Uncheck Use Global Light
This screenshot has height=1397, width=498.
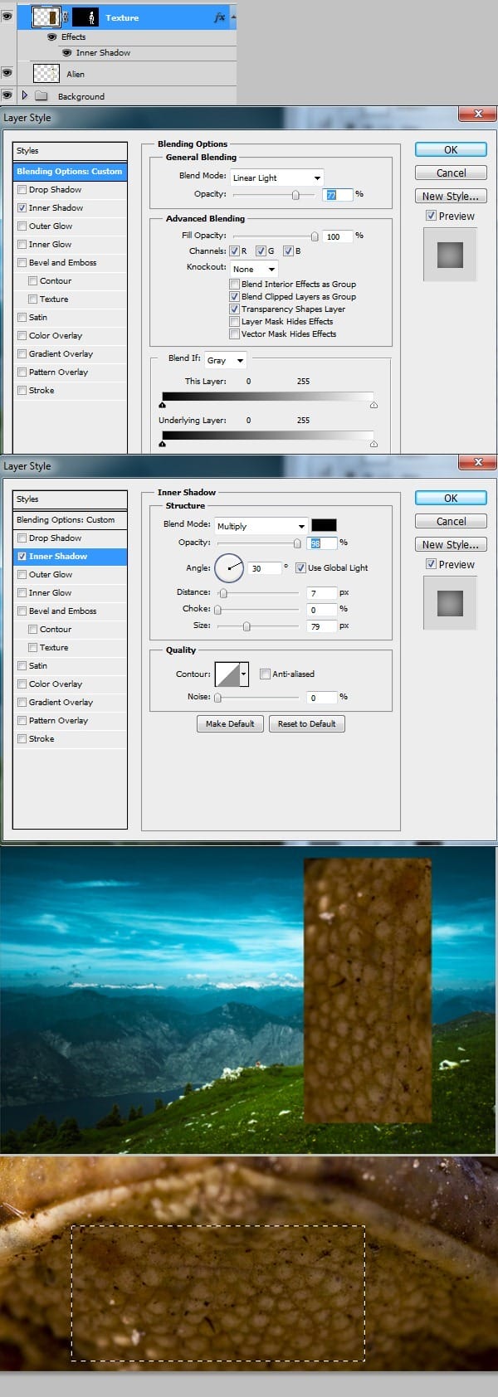(300, 568)
